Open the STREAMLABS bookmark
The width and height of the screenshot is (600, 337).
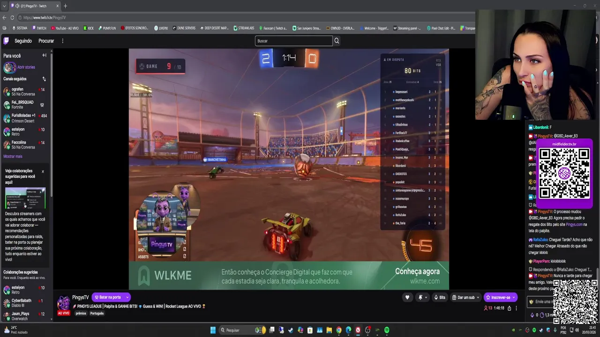point(244,28)
